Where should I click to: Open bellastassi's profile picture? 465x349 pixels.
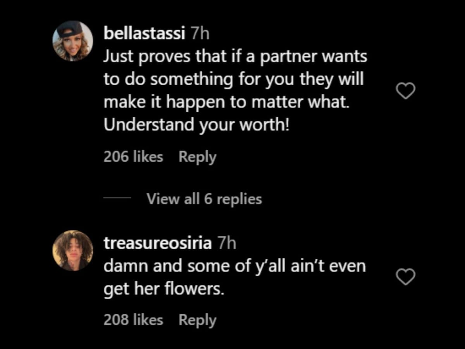(73, 41)
